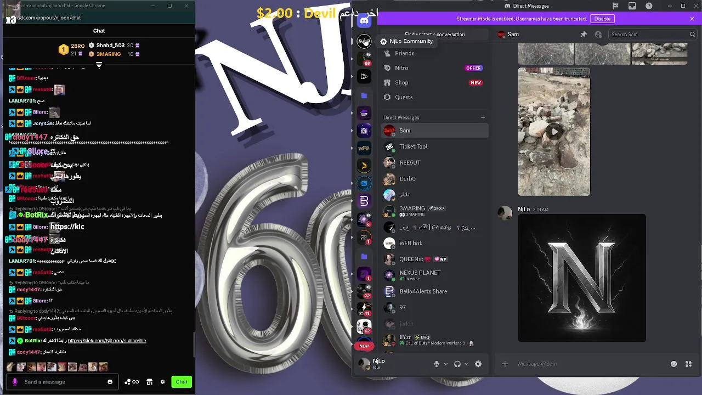Open Darb0 direct message

(x=434, y=179)
